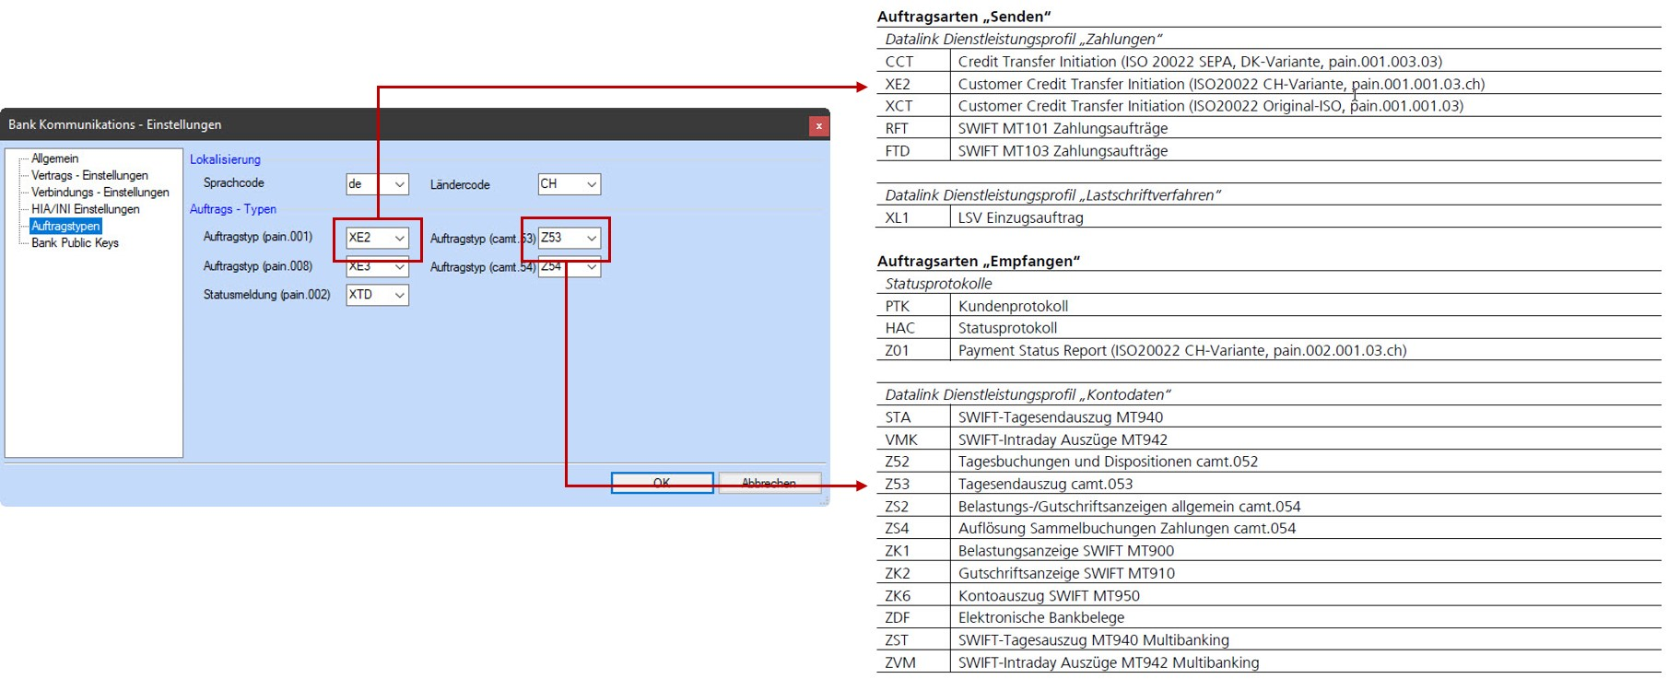This screenshot has height=679, width=1668.
Task: Open Bank Public Keys tree entry
Action: pos(75,243)
